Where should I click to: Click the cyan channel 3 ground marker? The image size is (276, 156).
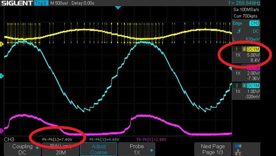point(2,76)
